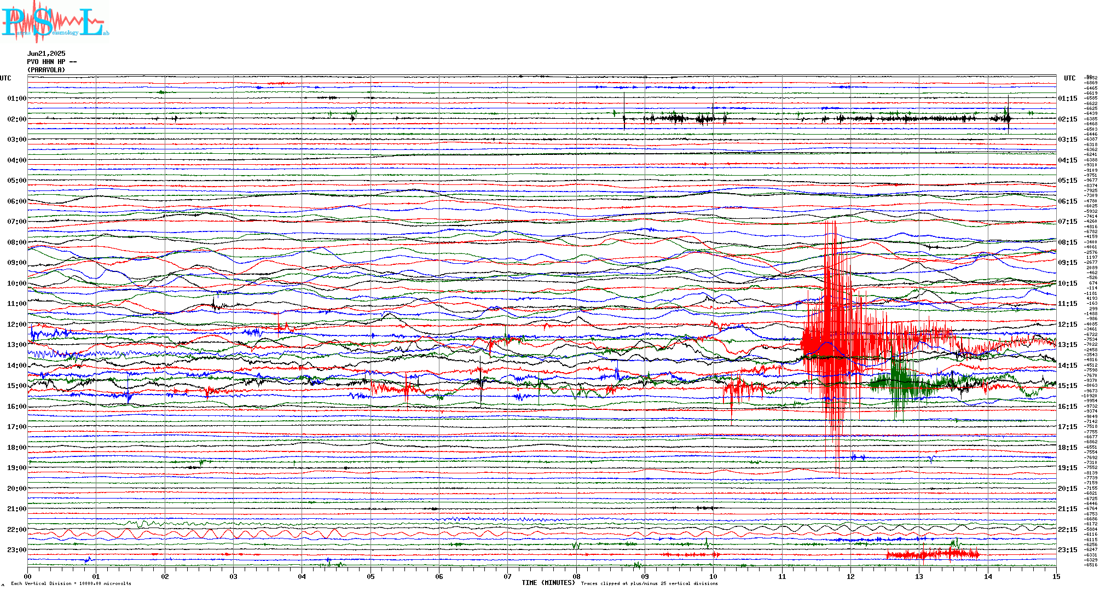Screen dimensions: 1100x591
Task: Click the 16:00 hour label
Action: [x=17, y=407]
